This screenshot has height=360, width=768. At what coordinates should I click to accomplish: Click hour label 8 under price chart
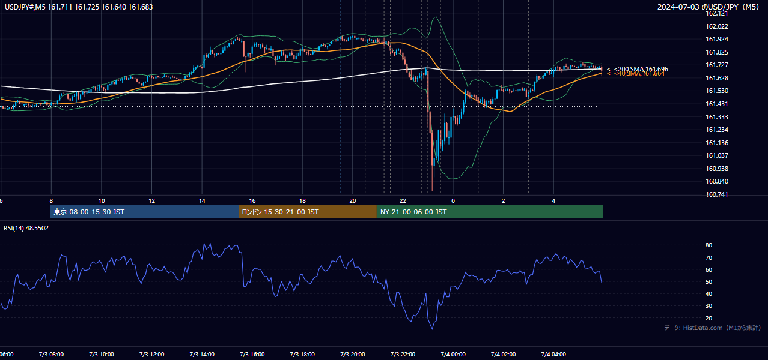point(51,200)
